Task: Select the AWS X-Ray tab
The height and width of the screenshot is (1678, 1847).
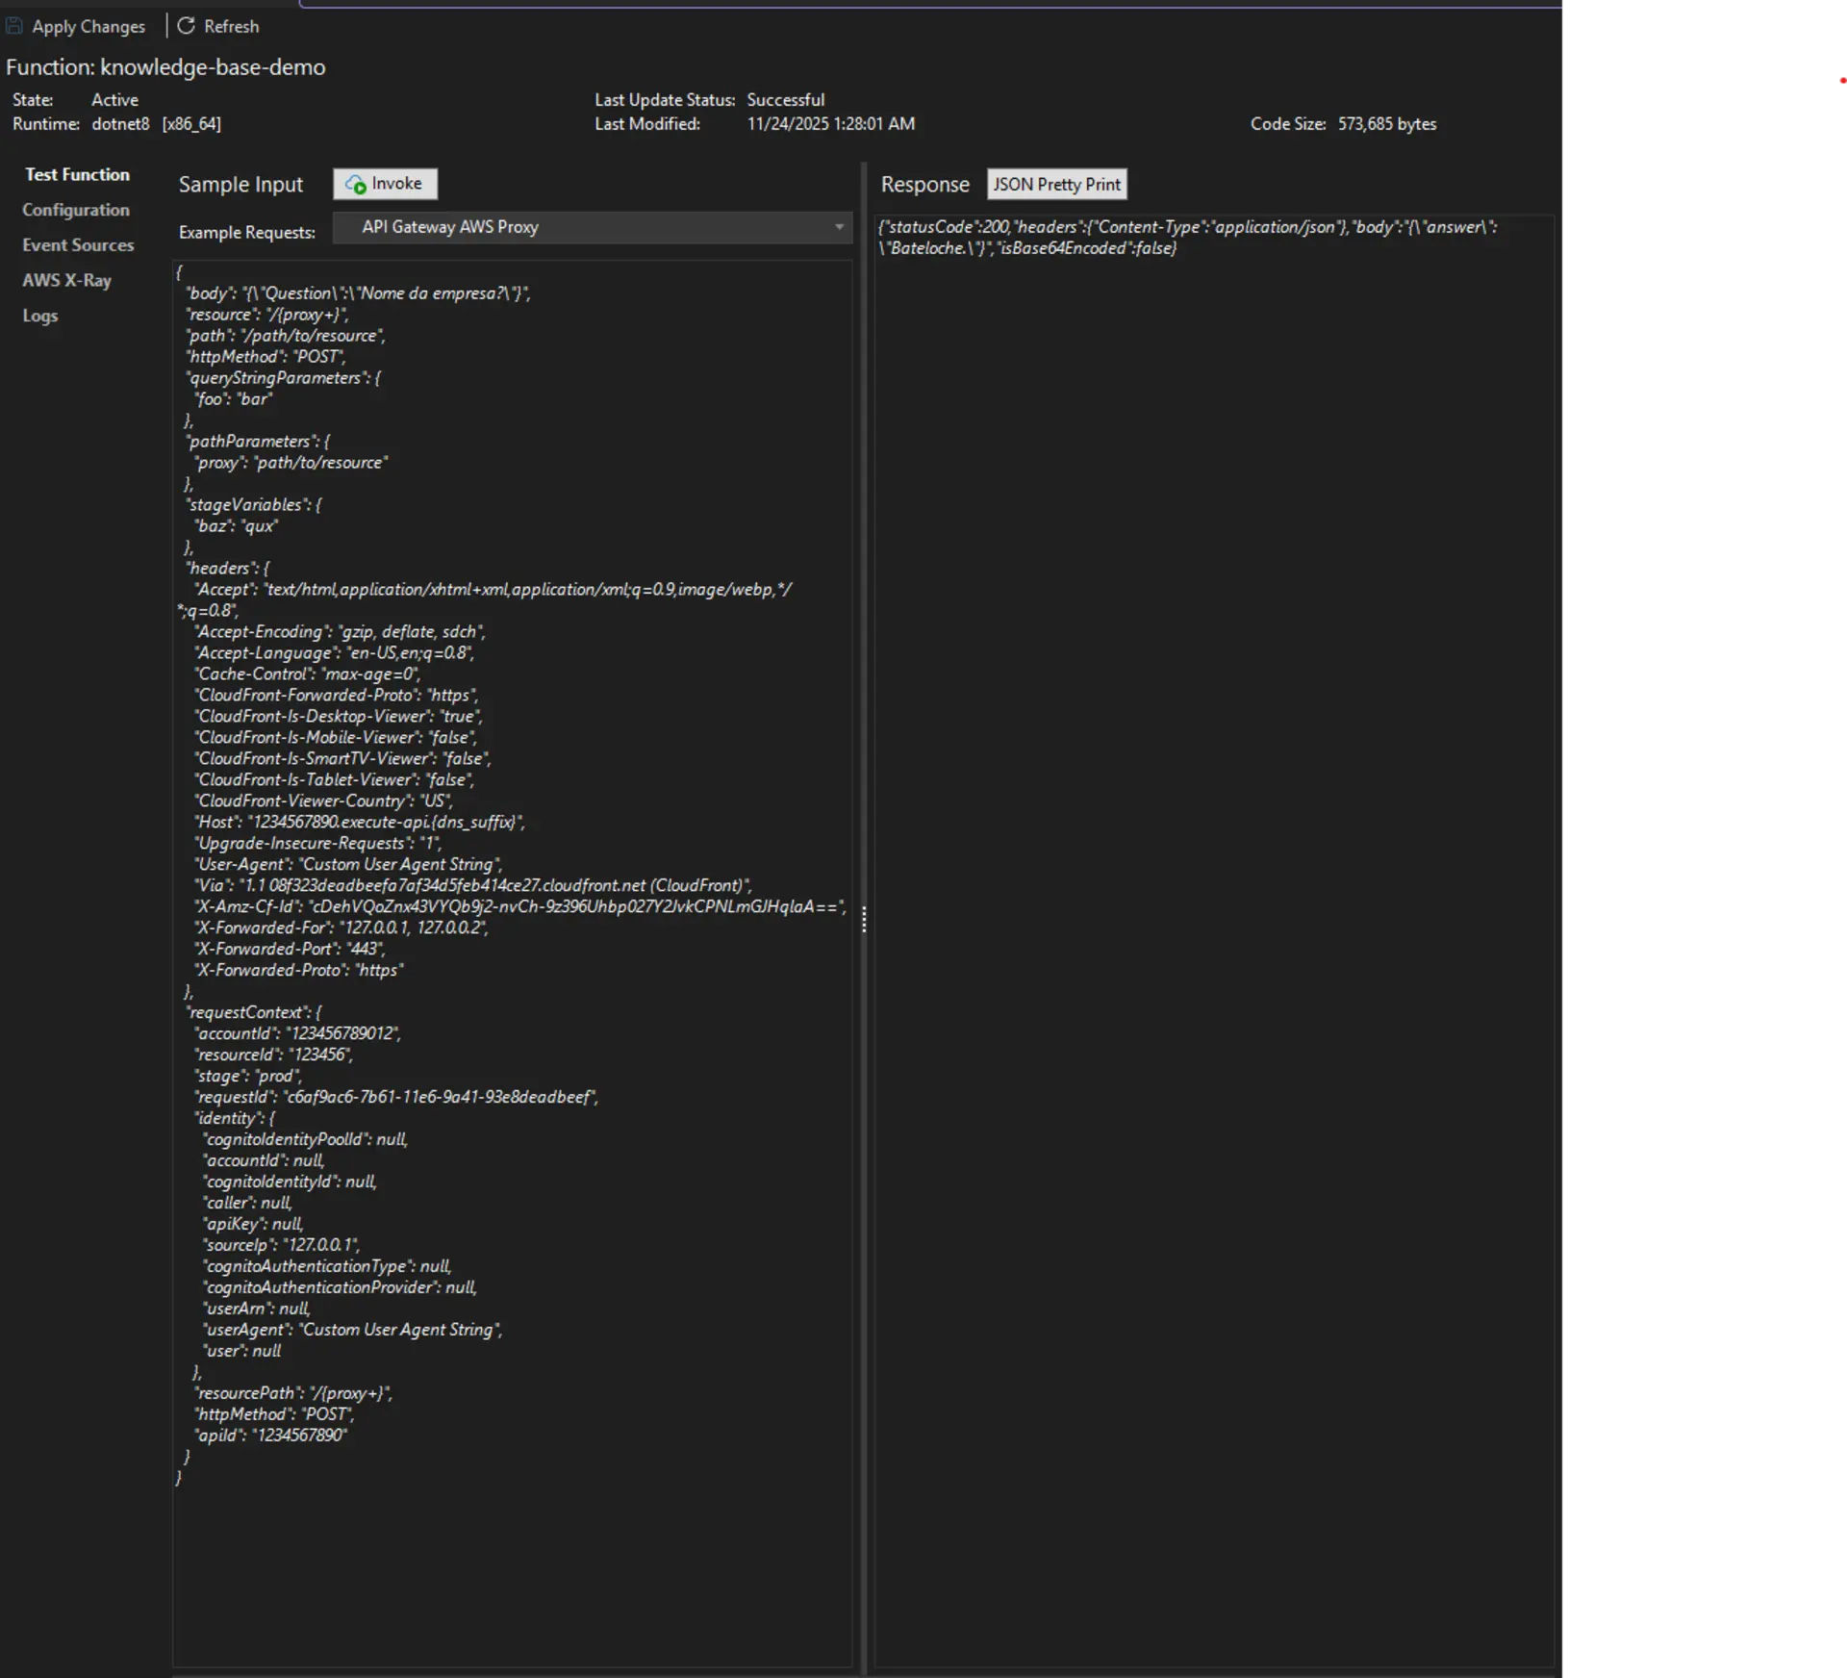Action: pyautogui.click(x=66, y=280)
